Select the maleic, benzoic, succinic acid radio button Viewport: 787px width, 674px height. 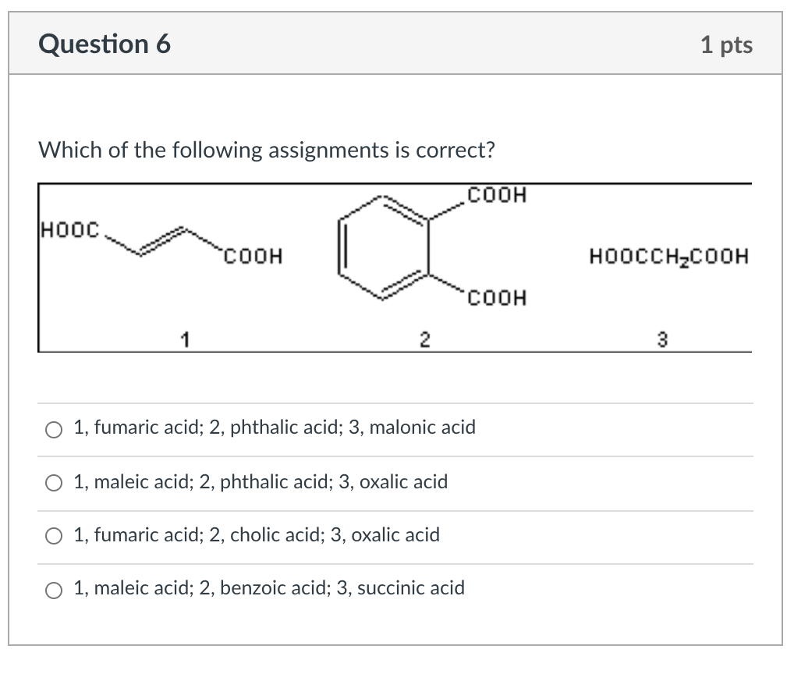[x=54, y=591]
